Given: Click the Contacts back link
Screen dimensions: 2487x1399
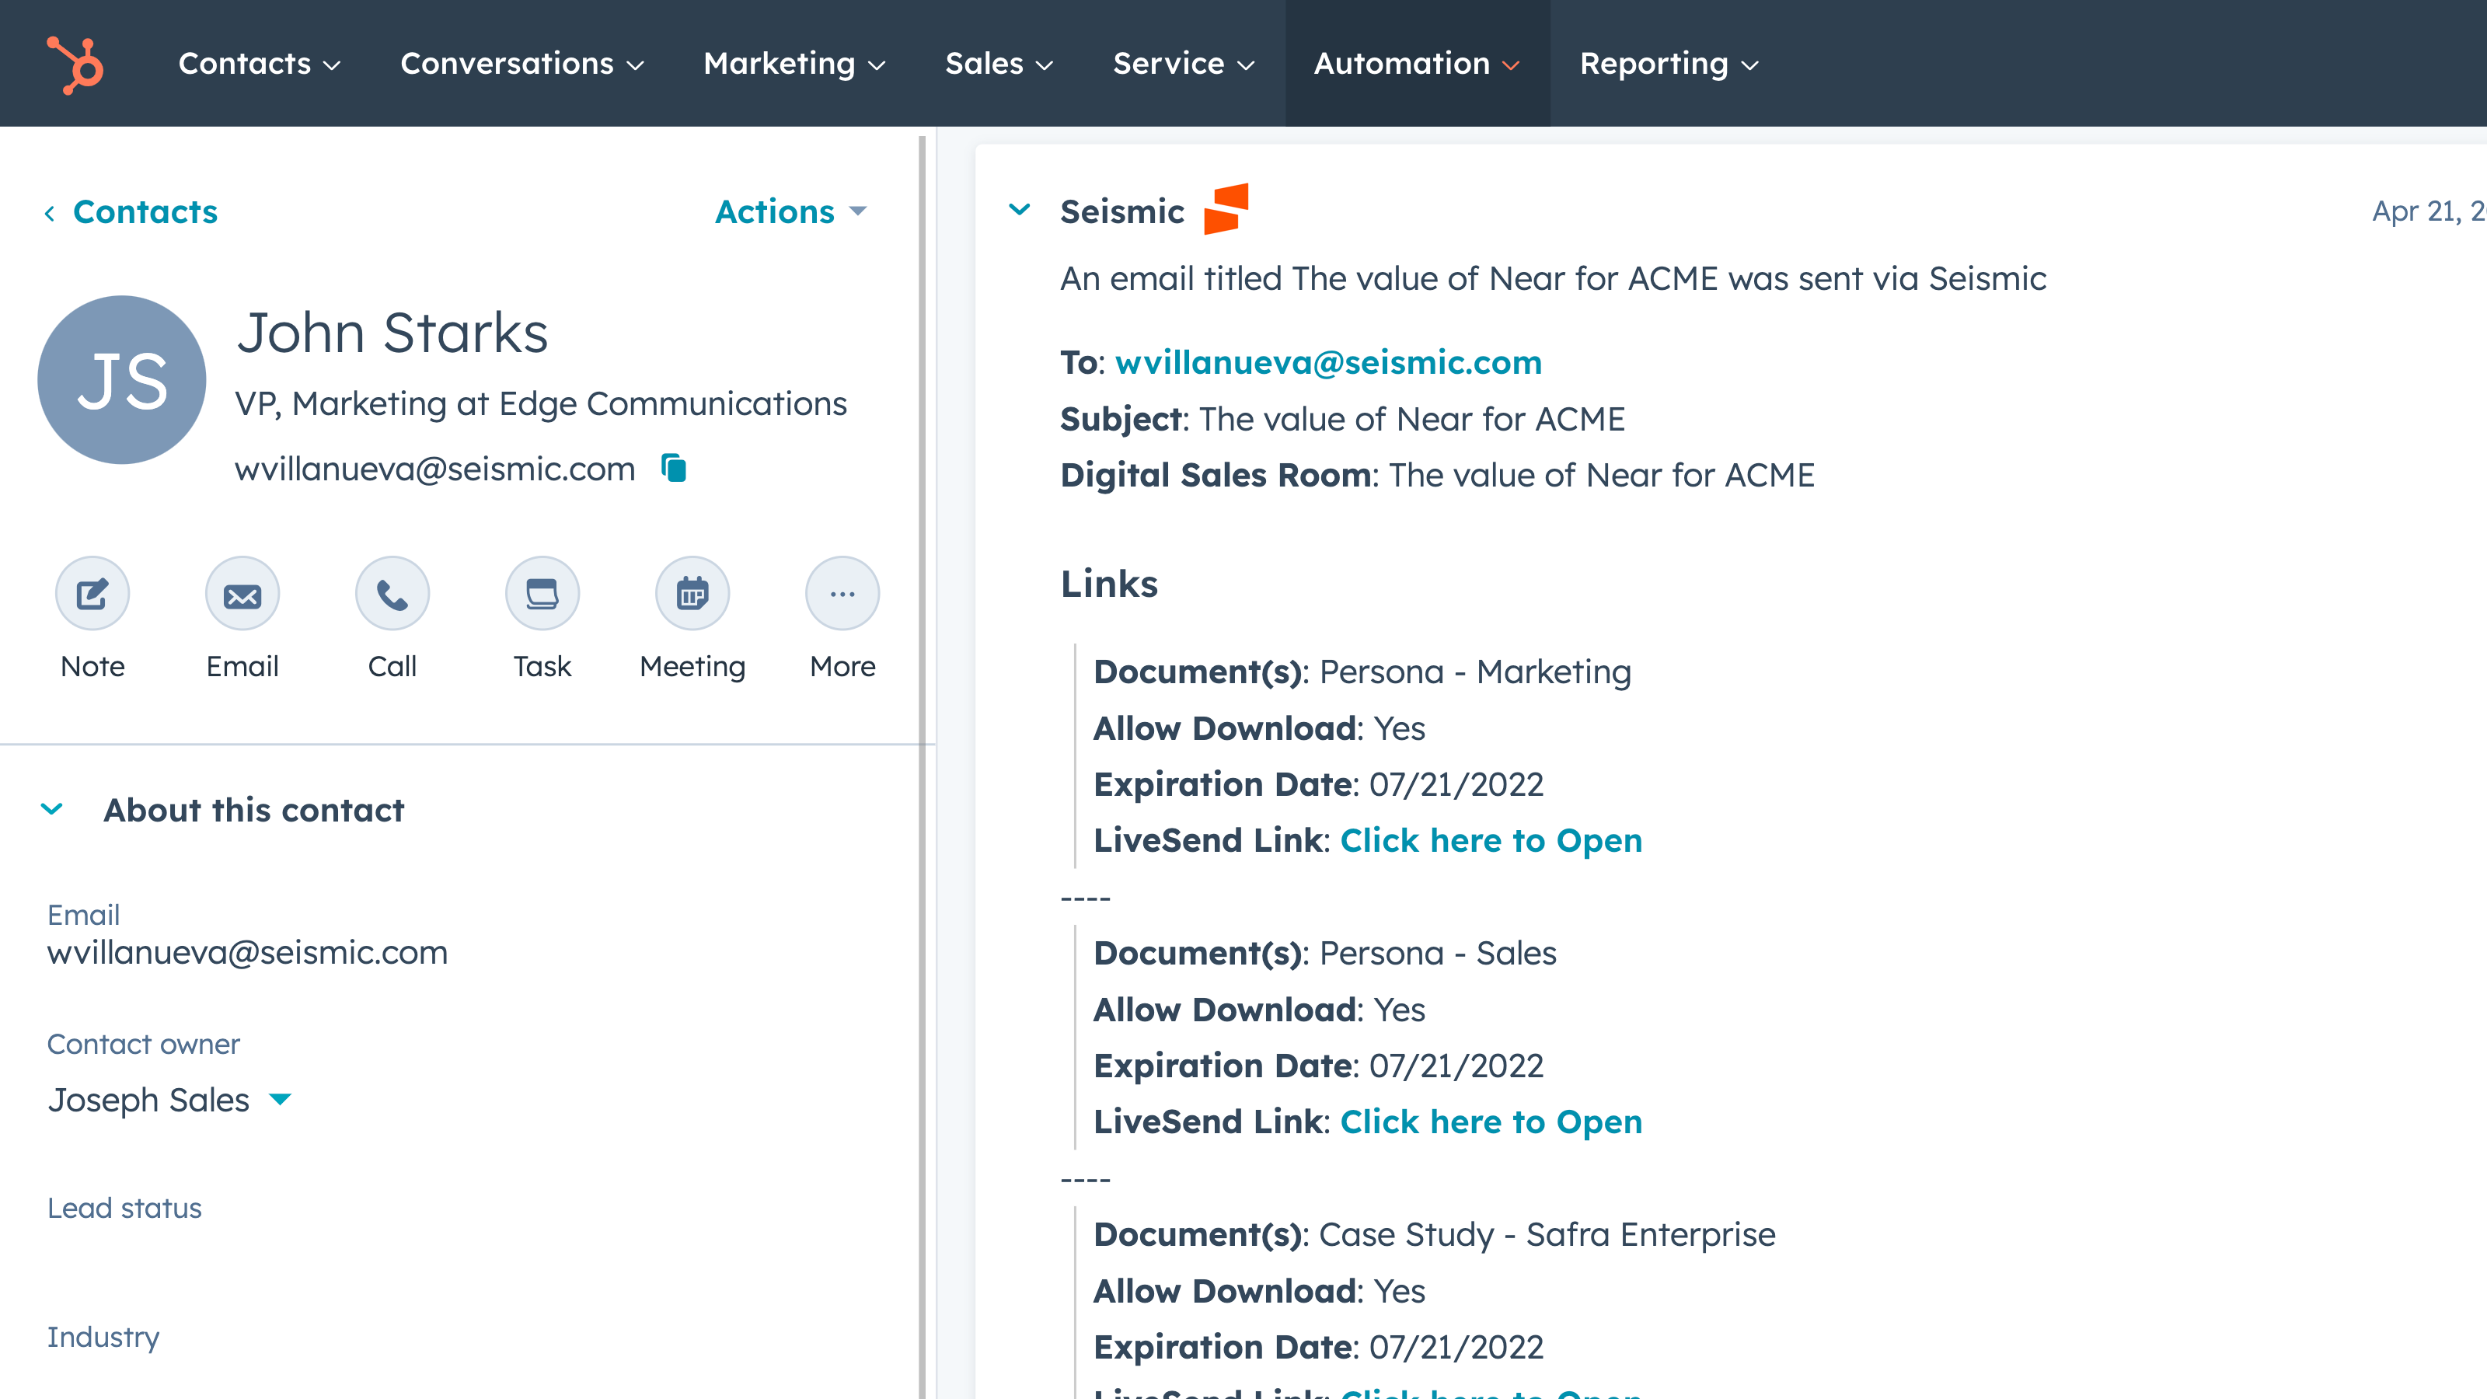Looking at the screenshot, I should pyautogui.click(x=145, y=211).
